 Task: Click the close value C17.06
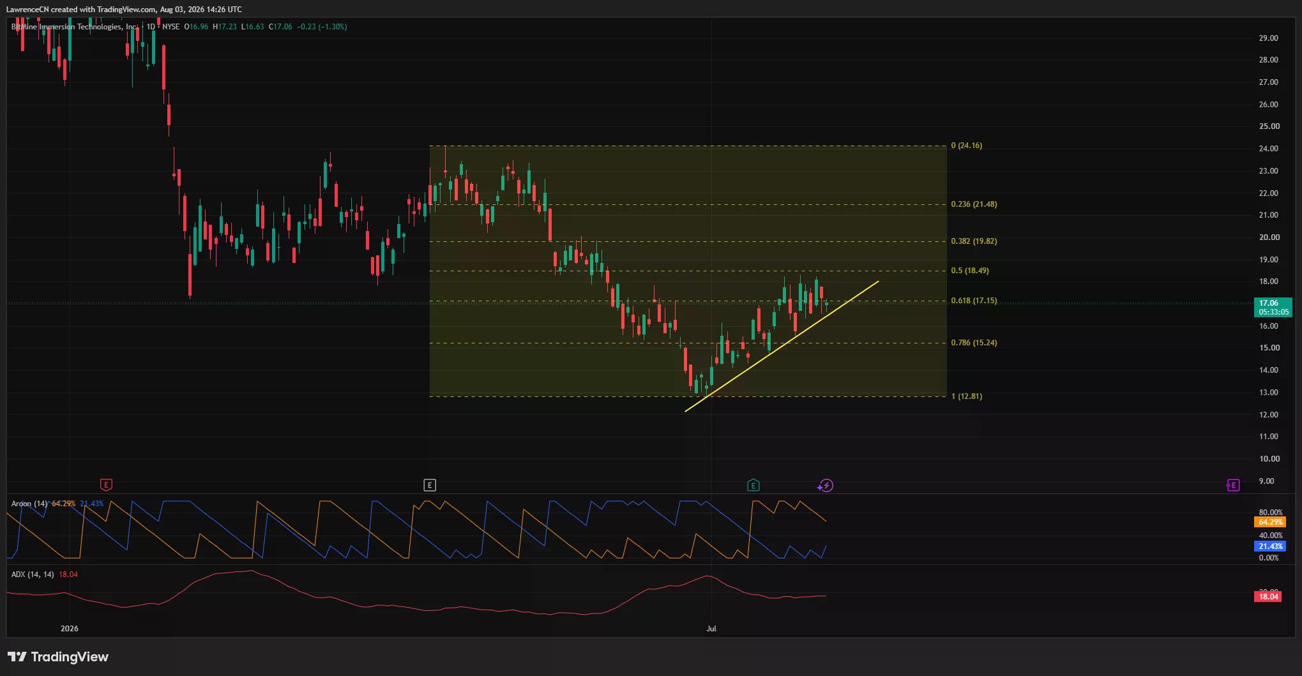point(280,27)
